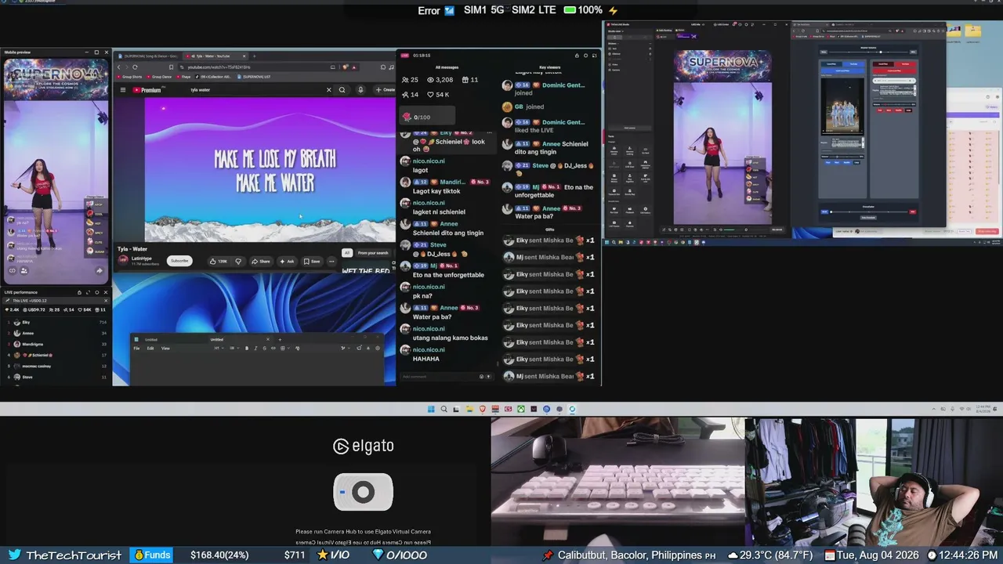
Task: Open the Windows Start menu
Action: pyautogui.click(x=431, y=409)
